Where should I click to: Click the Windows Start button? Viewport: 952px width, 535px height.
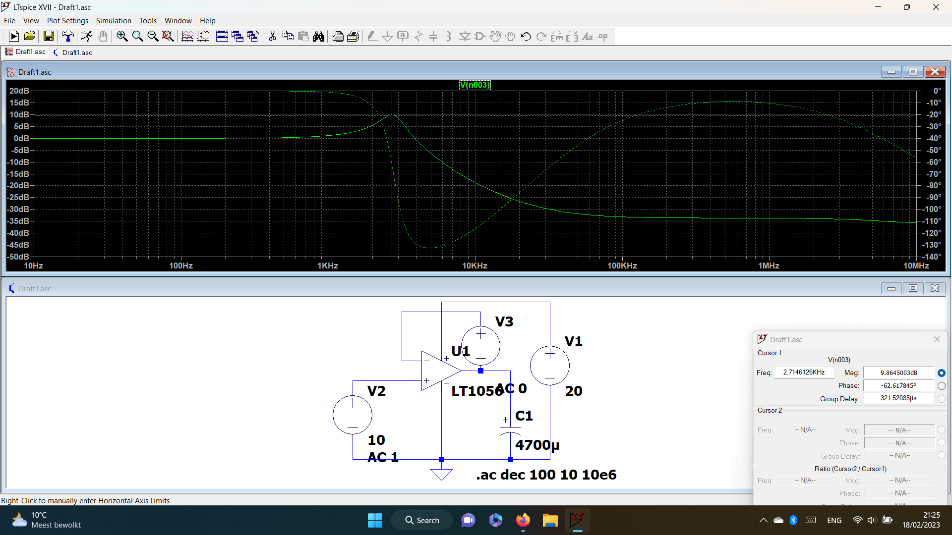(375, 520)
